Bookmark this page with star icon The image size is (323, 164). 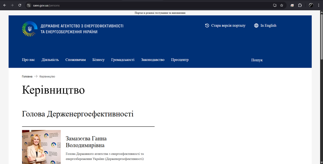tap(282, 5)
